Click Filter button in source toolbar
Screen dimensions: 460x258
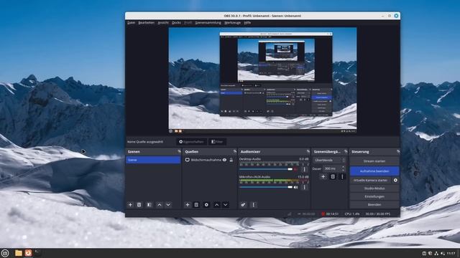(217, 142)
